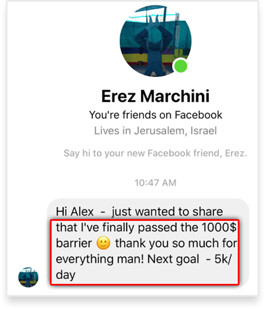Click the "You're friends on Facebook" text
Image resolution: width=265 pixels, height=309 pixels.
156,115
